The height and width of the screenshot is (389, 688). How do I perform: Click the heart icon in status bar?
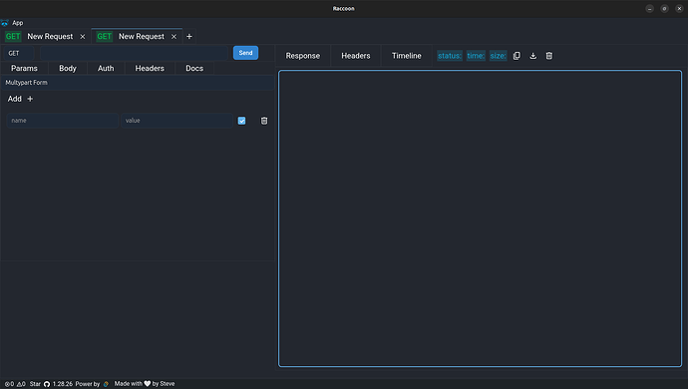pos(148,384)
